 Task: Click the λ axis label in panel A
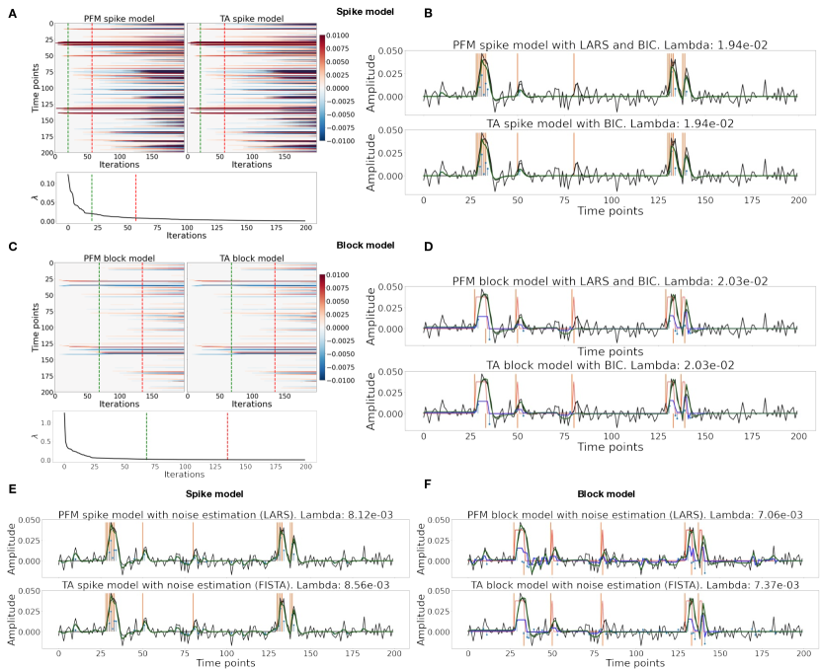(37, 198)
